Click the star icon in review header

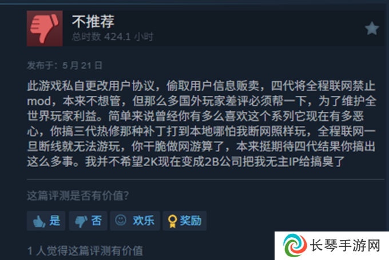coord(372,29)
